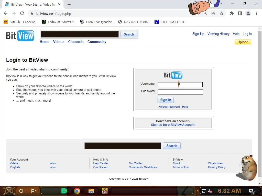This screenshot has width=262, height=196.
Task: Click the Log In link
Action: pos(247,34)
